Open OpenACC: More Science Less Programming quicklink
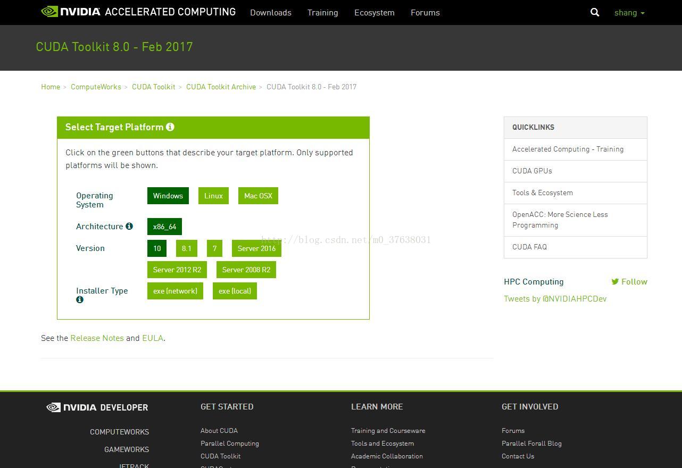 coord(576,220)
